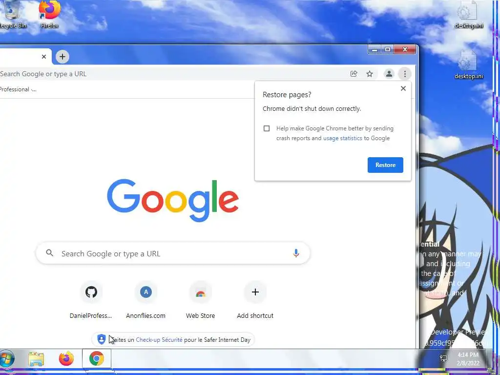Launch Firefox from the taskbar
Screen dimensions: 500x375
[66, 359]
